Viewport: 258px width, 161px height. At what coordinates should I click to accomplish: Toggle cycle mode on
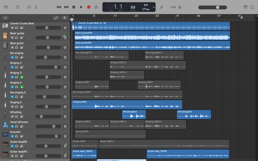pos(96,7)
